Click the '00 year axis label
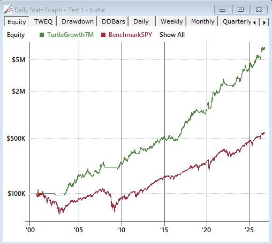Screen dimensions: 272x244 [x=31, y=230]
